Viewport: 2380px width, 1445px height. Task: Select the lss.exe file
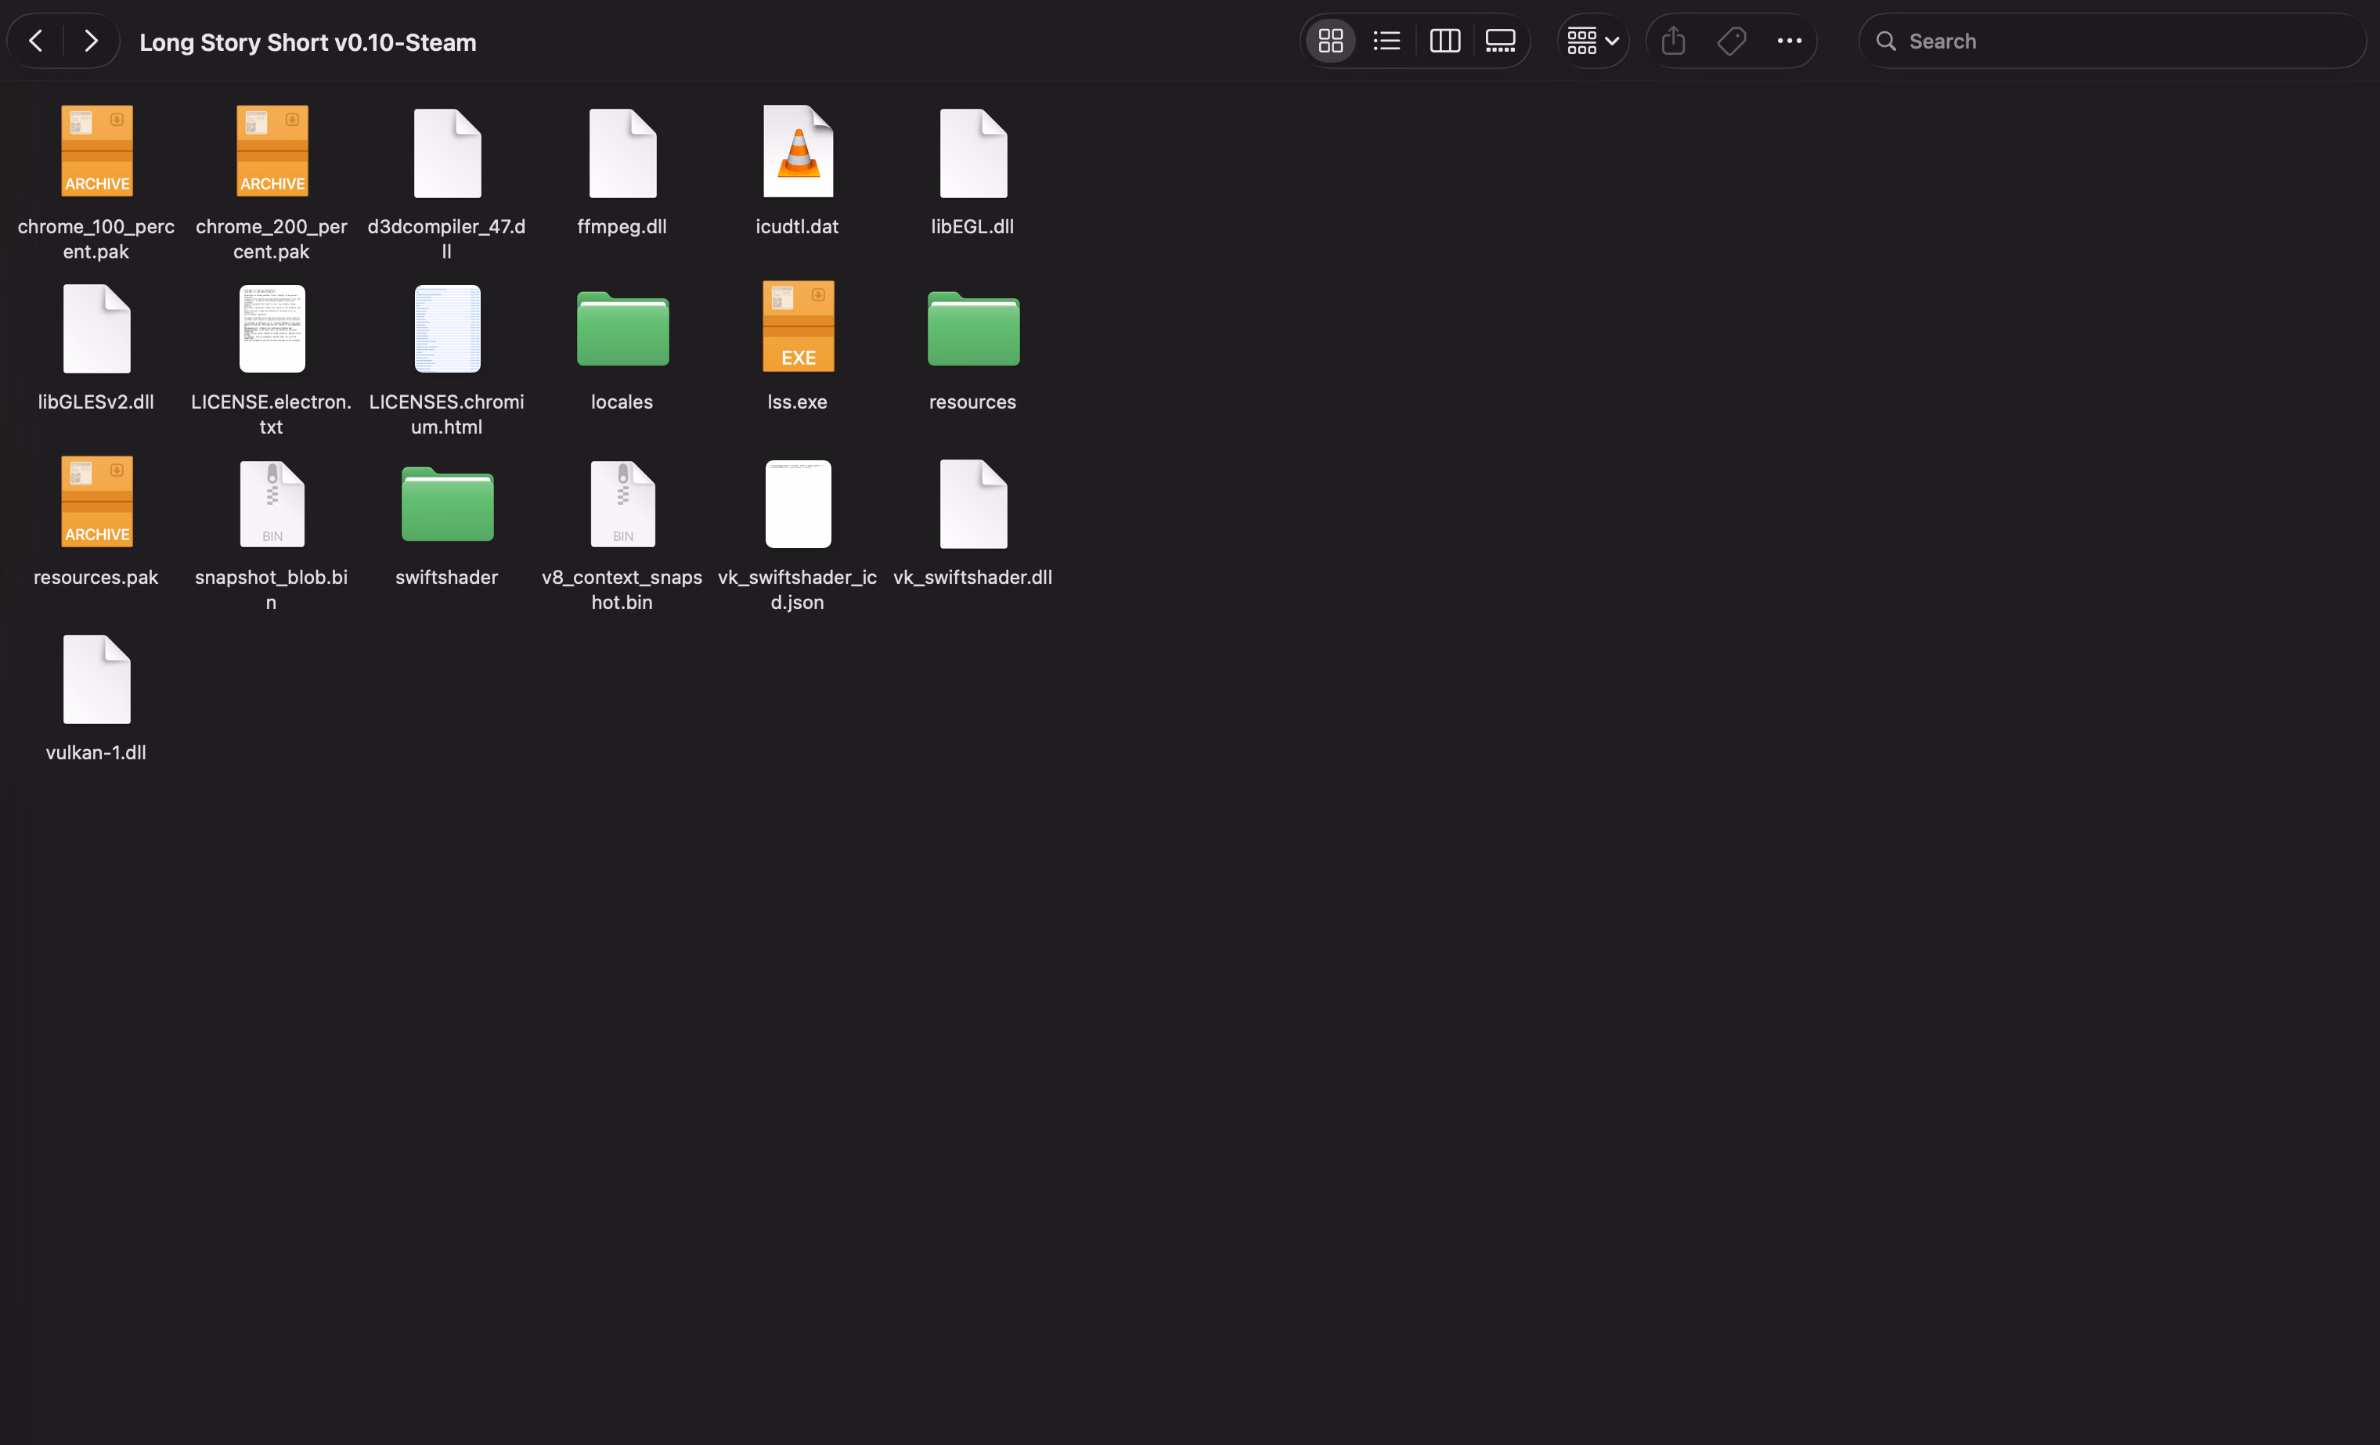click(x=798, y=327)
